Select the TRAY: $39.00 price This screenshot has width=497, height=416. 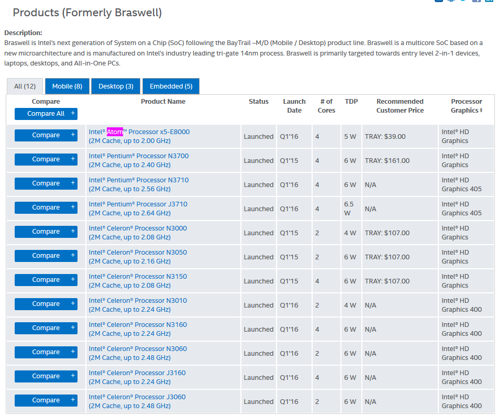[x=385, y=137]
